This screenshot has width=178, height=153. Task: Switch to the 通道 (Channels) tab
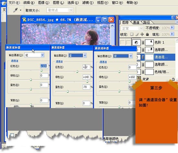[x=136, y=22]
